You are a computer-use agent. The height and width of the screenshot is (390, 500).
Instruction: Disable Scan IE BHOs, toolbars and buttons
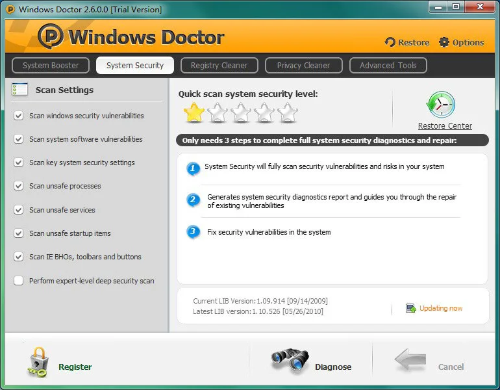pyautogui.click(x=18, y=257)
